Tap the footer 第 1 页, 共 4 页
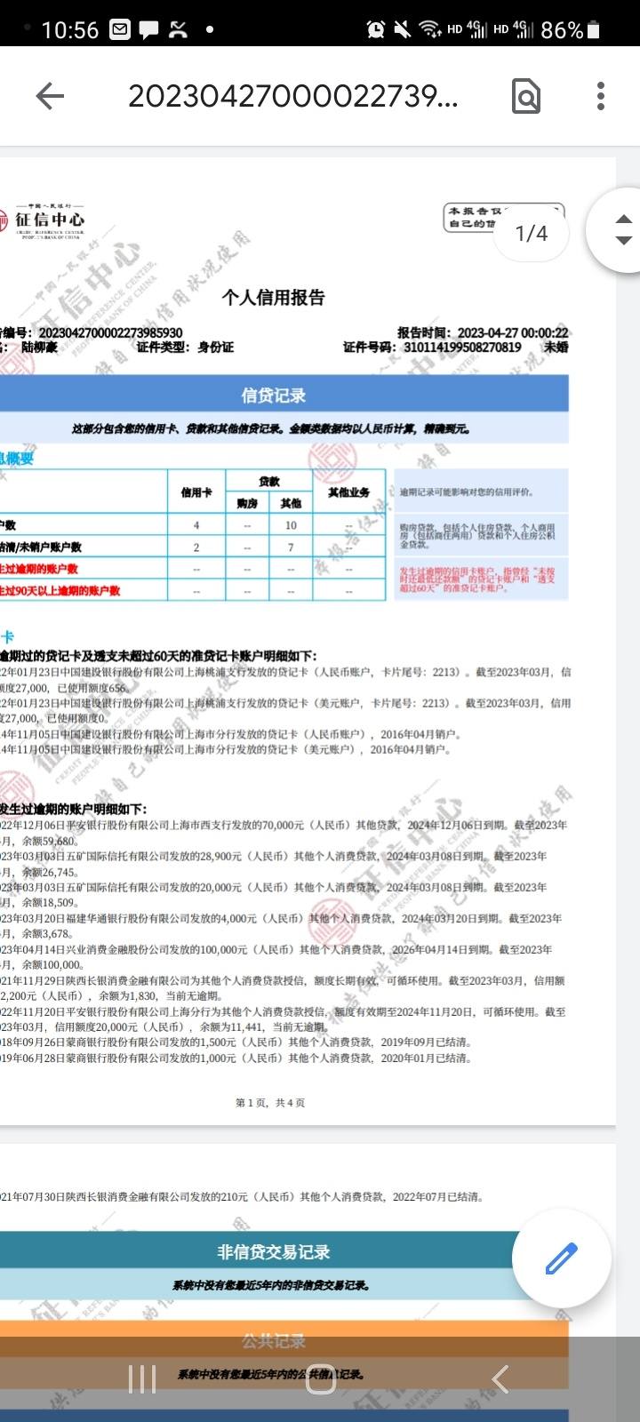 [270, 1103]
